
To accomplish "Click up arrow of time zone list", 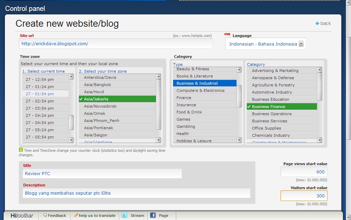I will tap(158, 76).
